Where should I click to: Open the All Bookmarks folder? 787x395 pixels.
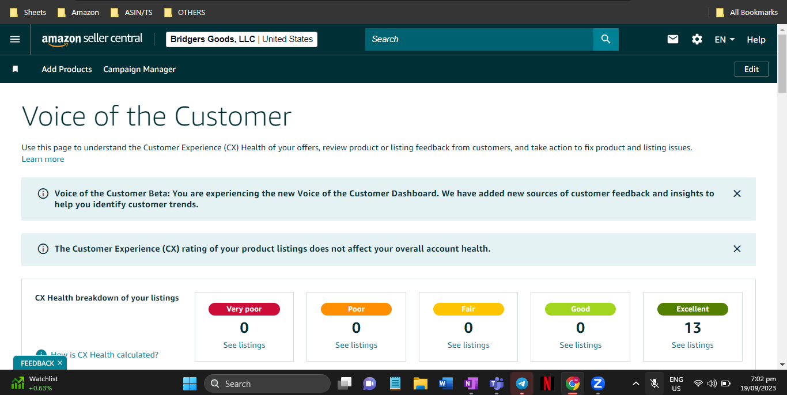(x=747, y=12)
